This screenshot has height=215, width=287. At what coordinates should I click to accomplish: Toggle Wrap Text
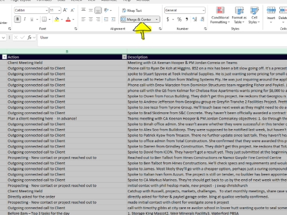point(132,10)
